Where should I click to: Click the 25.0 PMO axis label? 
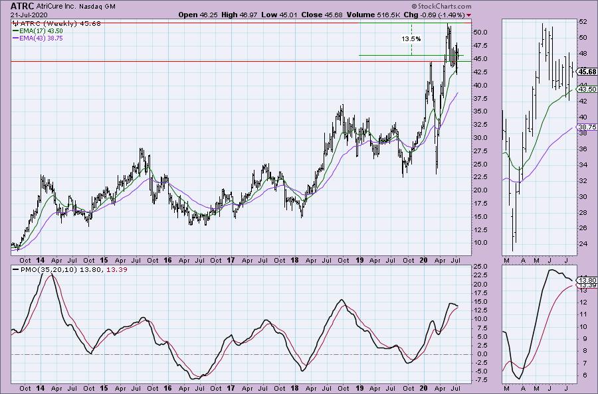[x=480, y=267]
